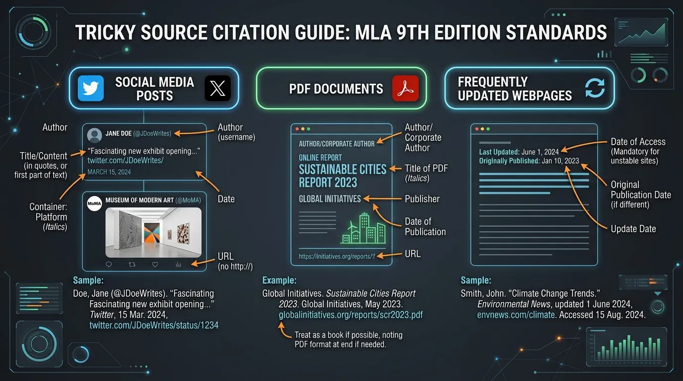Screen dimensions: 683x381
Task: Click the blue Twitter bird icon
Action: 91,88
